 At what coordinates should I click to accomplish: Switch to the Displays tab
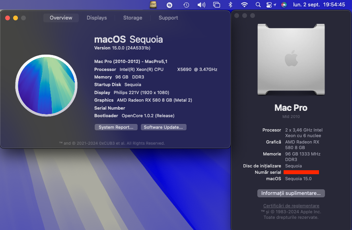[97, 18]
